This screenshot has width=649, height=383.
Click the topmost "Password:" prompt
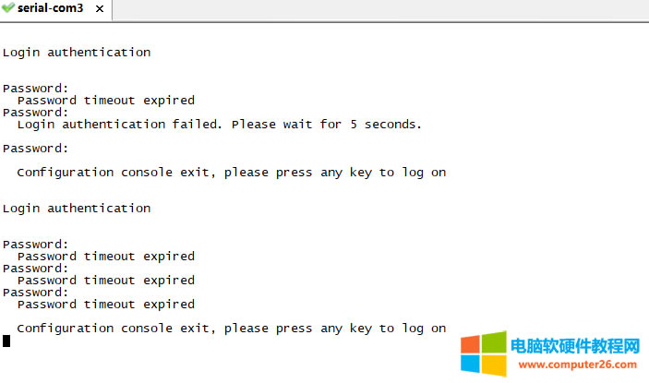click(35, 89)
